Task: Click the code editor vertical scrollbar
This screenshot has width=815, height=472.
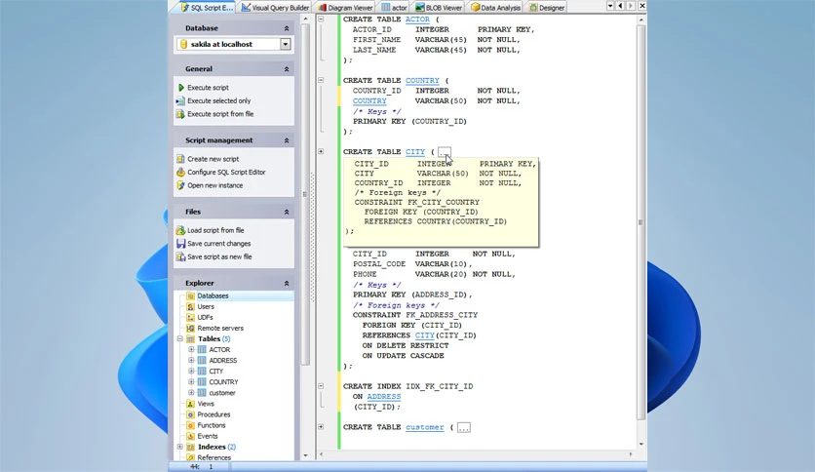Action: click(640, 223)
